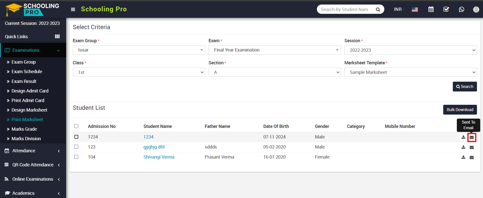Open the Class dropdown showing 1st
This screenshot has width=483, height=198.
[139, 72]
